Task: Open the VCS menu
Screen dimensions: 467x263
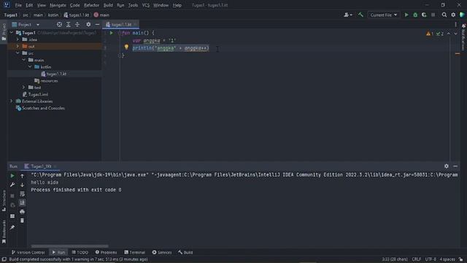Action: (x=146, y=5)
